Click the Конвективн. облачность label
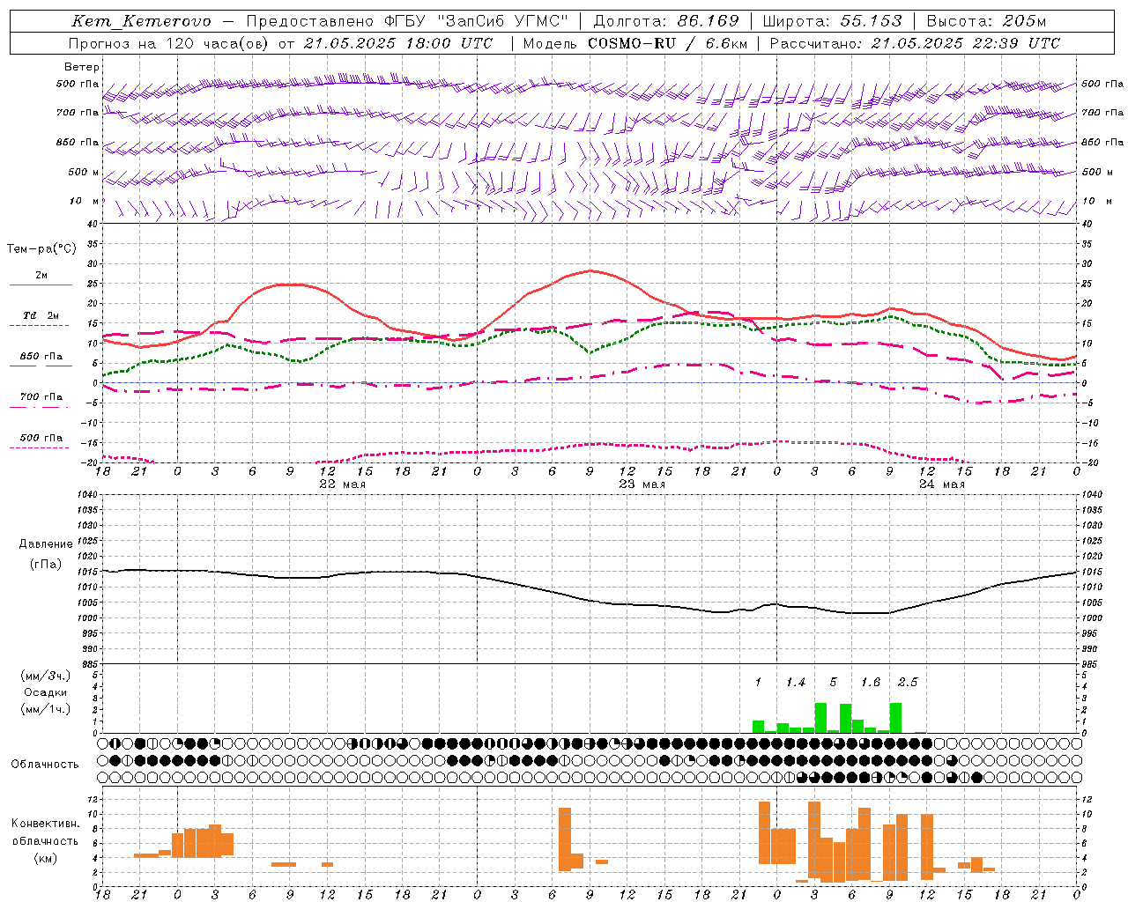The height and width of the screenshot is (902, 1128). coord(45,832)
